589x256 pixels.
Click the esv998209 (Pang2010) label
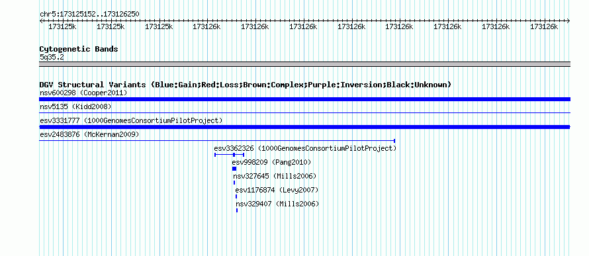[271, 162]
